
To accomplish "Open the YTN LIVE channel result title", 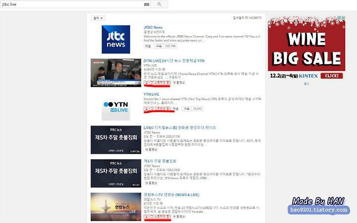I will click(151, 94).
